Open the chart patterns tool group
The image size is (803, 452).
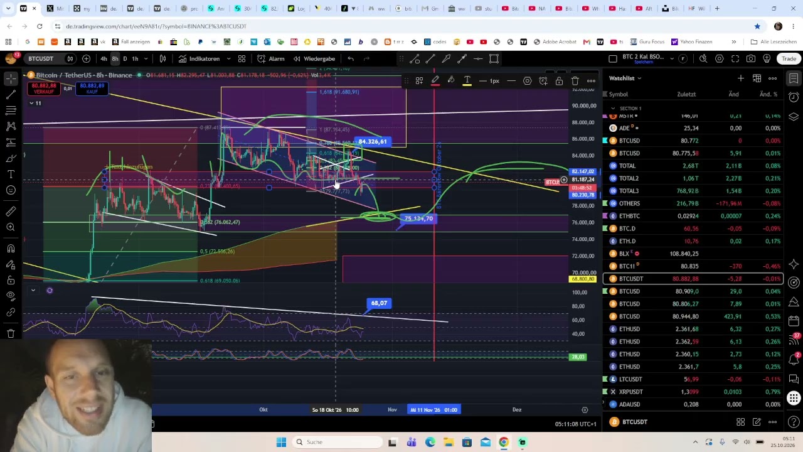11,126
